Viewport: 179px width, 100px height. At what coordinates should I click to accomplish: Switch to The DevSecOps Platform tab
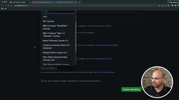43,2
